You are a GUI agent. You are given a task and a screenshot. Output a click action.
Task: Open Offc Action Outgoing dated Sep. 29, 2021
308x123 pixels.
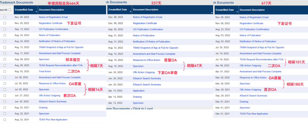point(250,89)
